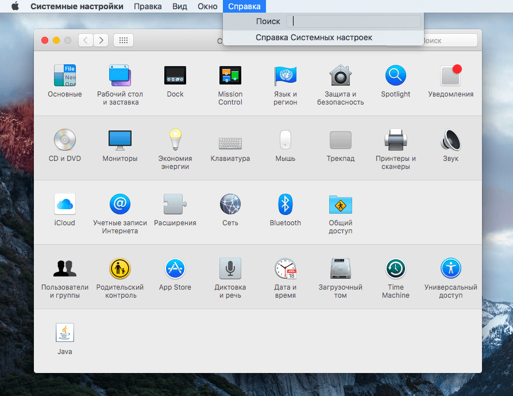Screen dimensions: 513x396
Task: Close the System Preferences window
Action: pos(45,40)
